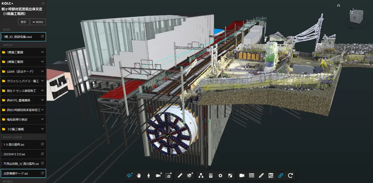Viewport: 373px width, 183px height.
Task: Click the home view icon
Action: 338,5
